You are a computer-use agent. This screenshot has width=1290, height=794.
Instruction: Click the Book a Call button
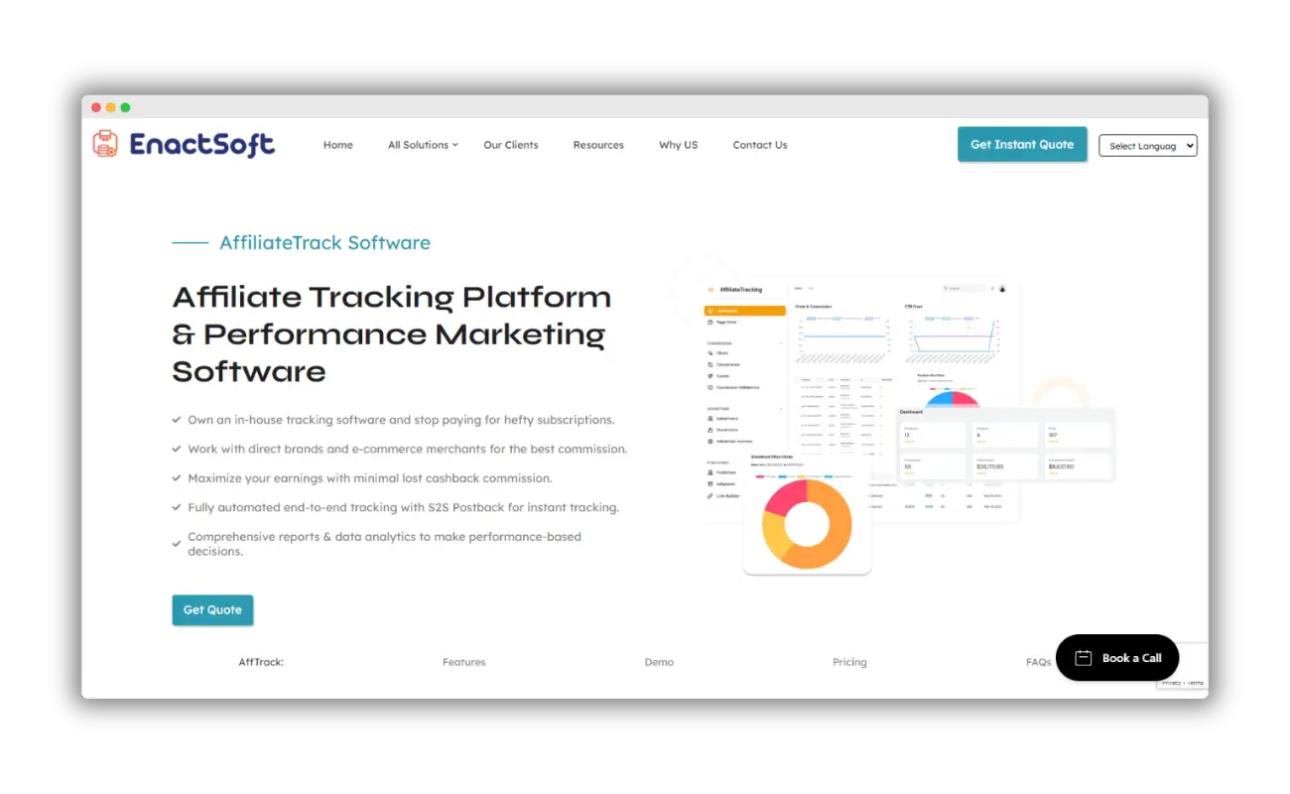[x=1117, y=658]
